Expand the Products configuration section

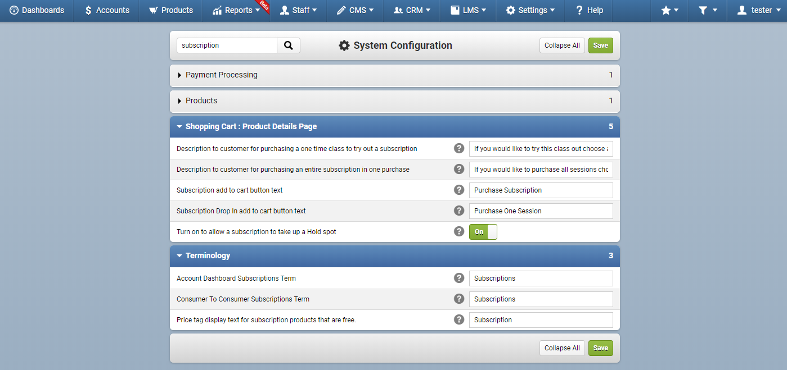point(395,101)
